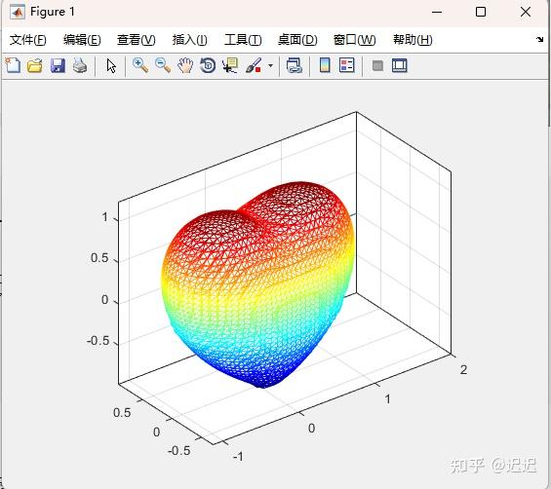Open a file with the folder icon
The width and height of the screenshot is (551, 489).
pos(35,65)
